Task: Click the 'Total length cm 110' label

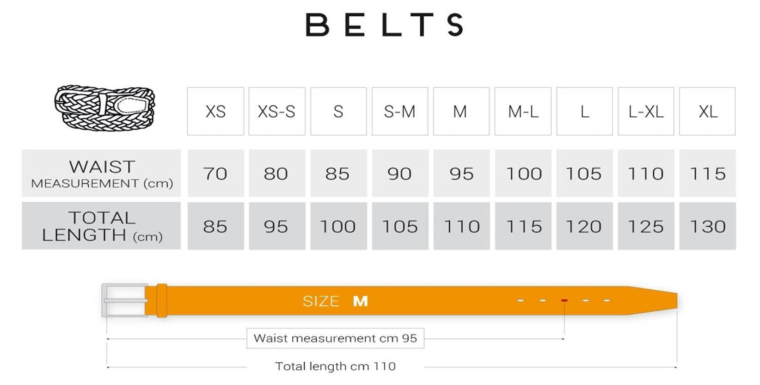Action: click(x=335, y=366)
